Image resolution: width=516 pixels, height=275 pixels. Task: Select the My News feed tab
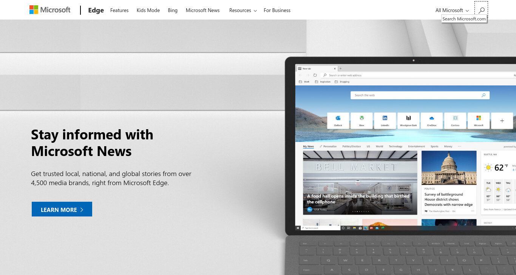click(308, 147)
